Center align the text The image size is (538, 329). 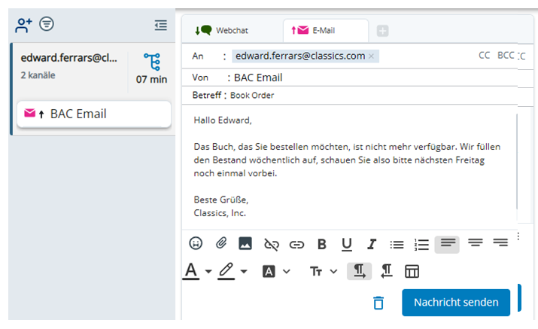[x=476, y=243]
